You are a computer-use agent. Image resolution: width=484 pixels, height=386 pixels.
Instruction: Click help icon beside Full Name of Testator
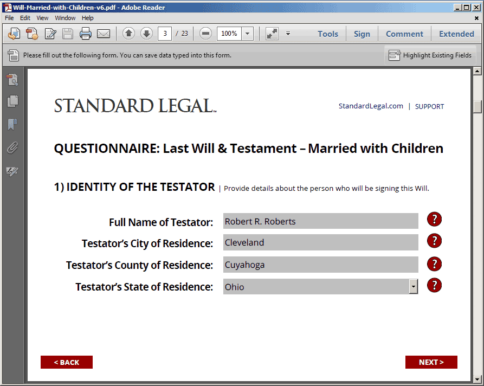(x=434, y=219)
